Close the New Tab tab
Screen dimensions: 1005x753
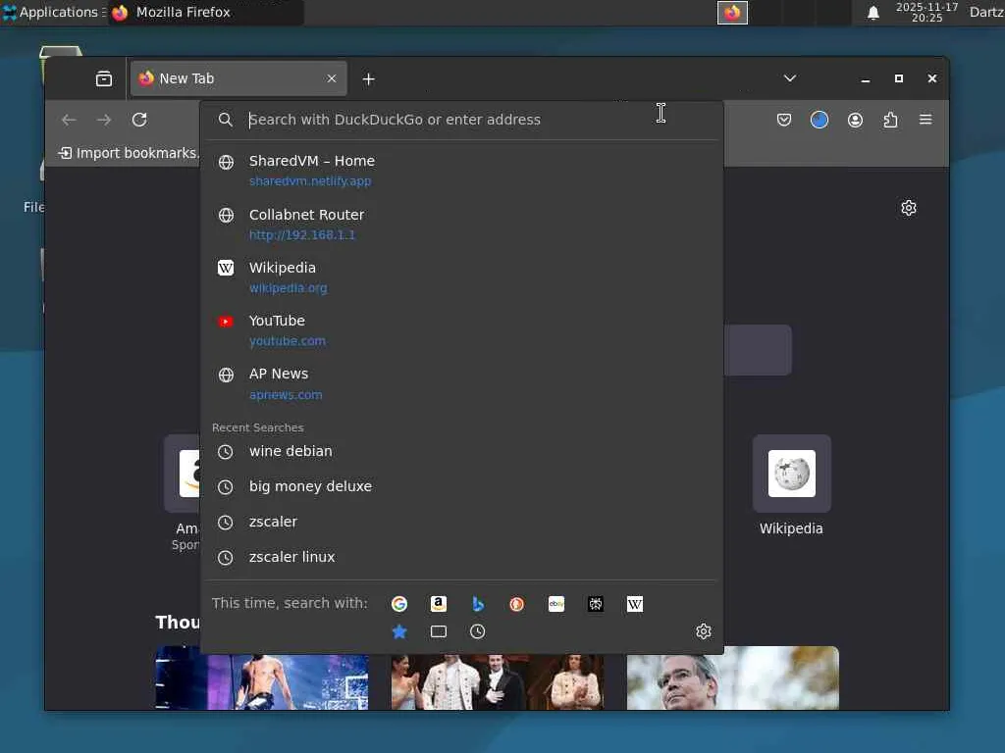[332, 78]
